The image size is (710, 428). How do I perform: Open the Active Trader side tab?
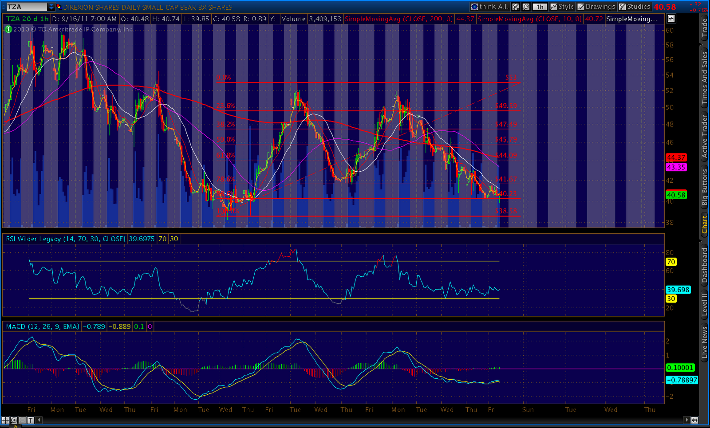point(705,137)
